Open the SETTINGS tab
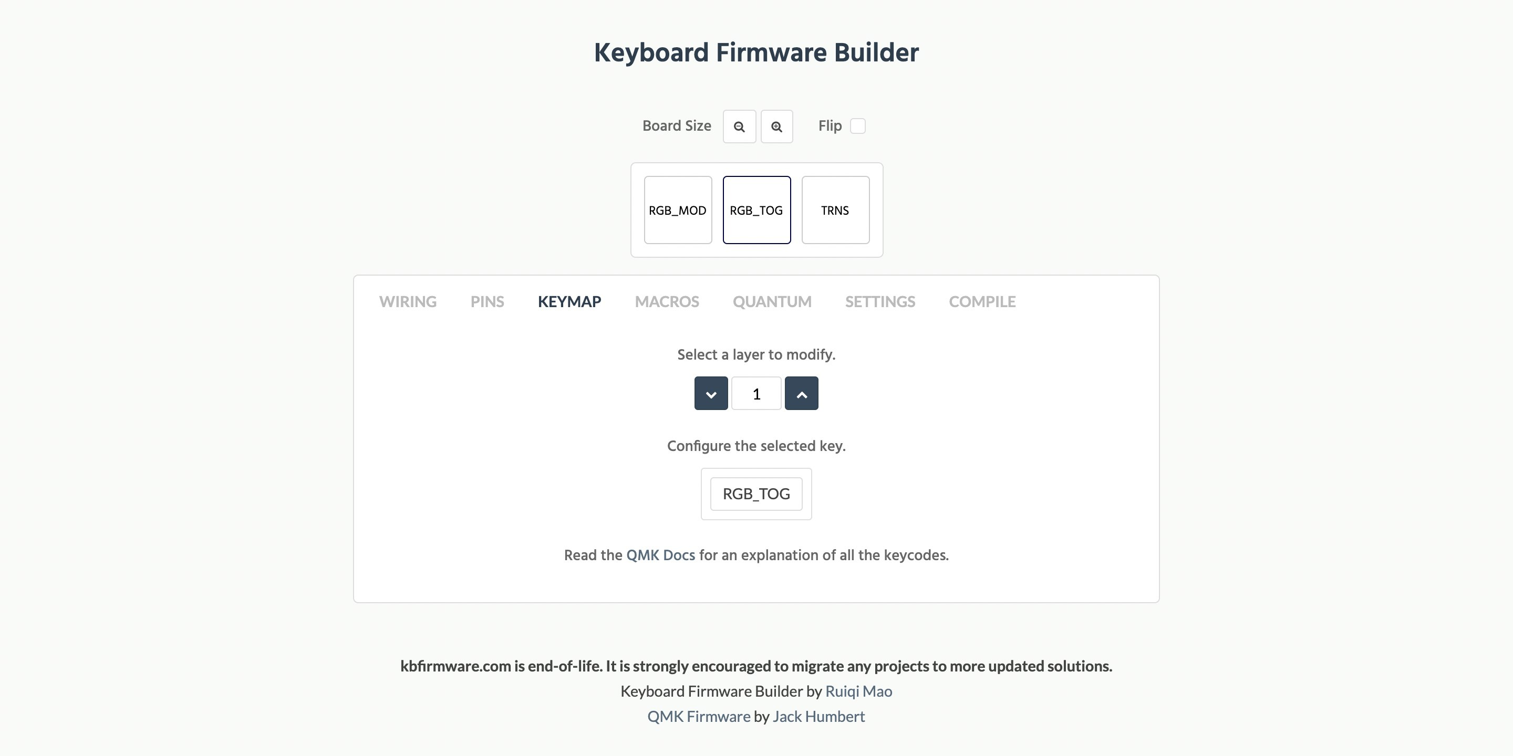 [880, 301]
